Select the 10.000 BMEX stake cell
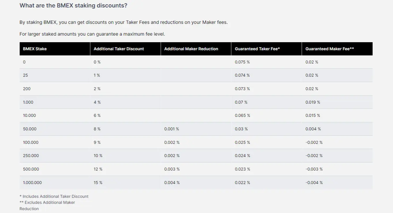 click(55, 115)
